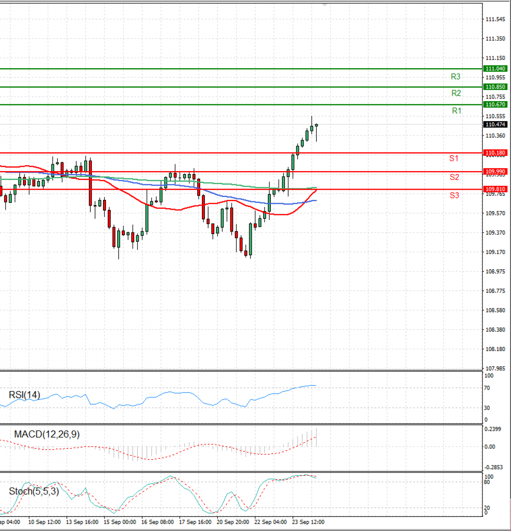Click the S1 support label
511x531 pixels.
(x=454, y=158)
